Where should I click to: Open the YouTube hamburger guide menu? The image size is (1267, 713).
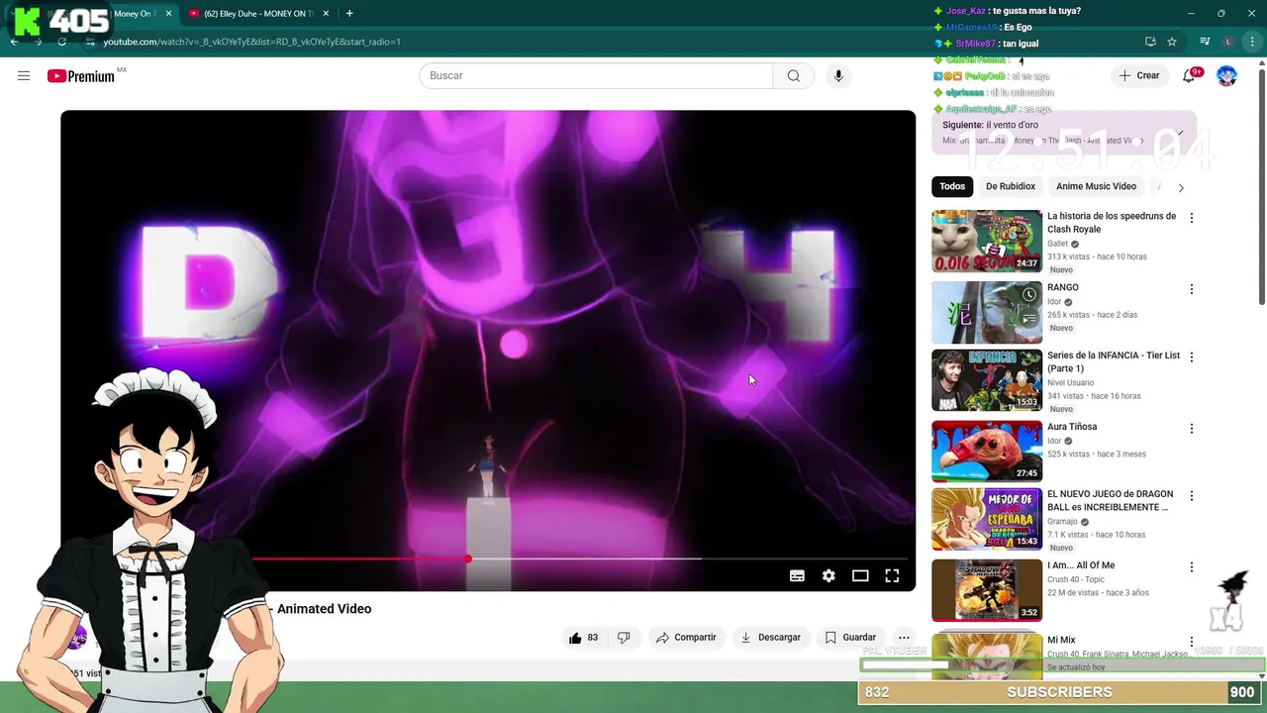[x=24, y=76]
